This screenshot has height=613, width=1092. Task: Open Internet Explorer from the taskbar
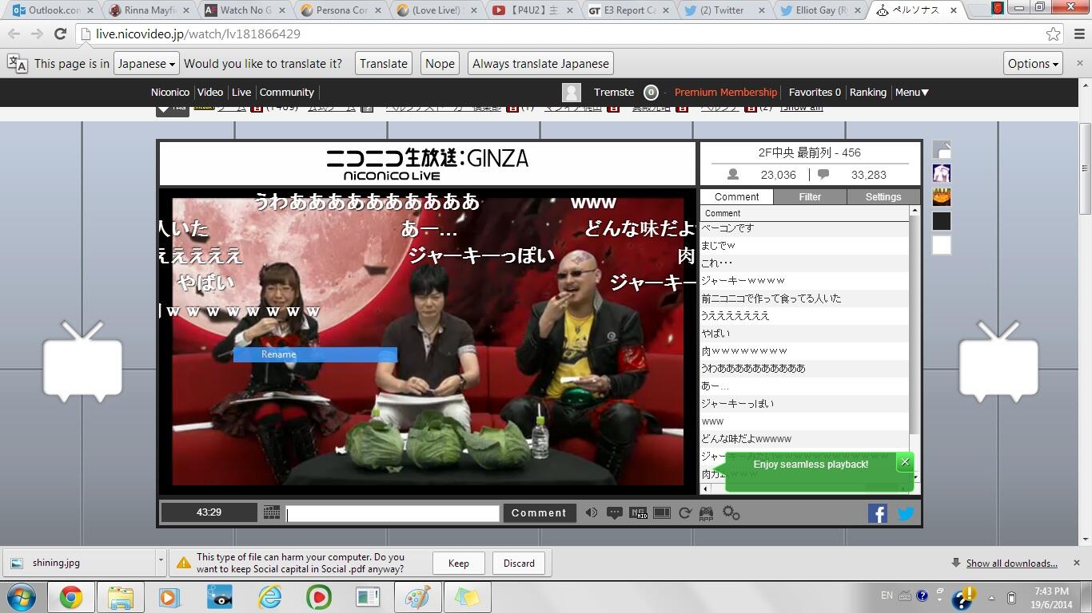tap(271, 597)
